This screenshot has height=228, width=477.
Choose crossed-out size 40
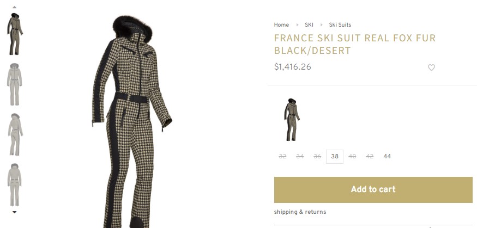tap(352, 156)
